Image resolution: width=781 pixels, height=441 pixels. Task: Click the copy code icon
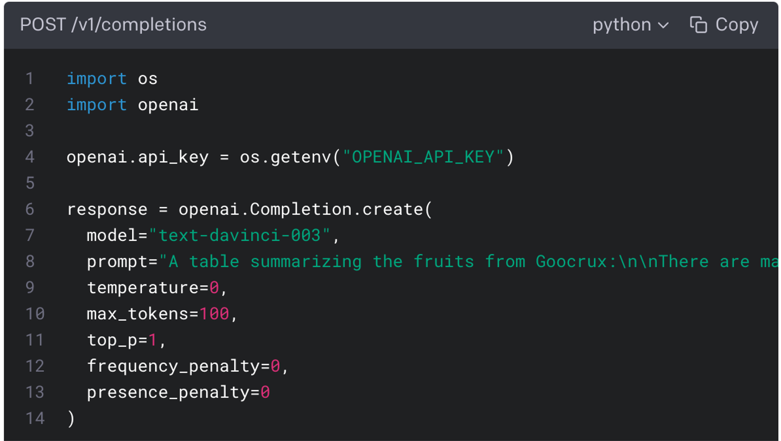[x=698, y=25]
